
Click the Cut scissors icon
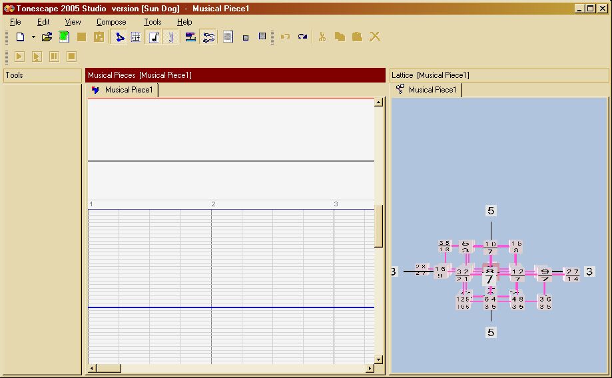pos(322,37)
